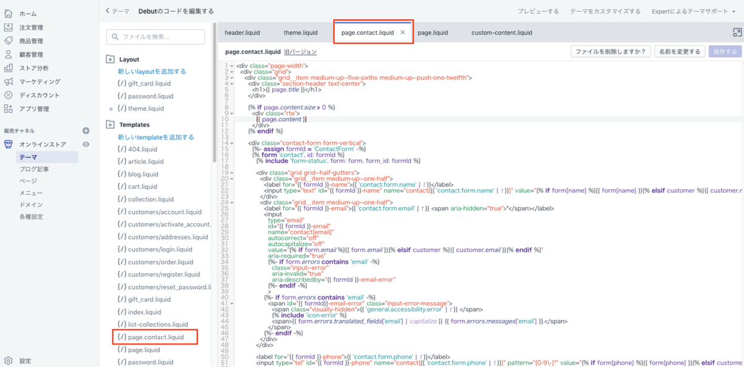Open page.liquid in file list
The height and width of the screenshot is (367, 744).
tap(144, 350)
